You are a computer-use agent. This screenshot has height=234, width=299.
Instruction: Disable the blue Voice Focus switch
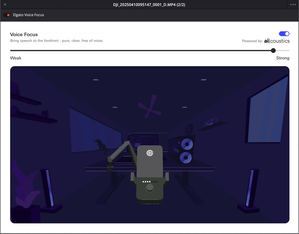[284, 34]
